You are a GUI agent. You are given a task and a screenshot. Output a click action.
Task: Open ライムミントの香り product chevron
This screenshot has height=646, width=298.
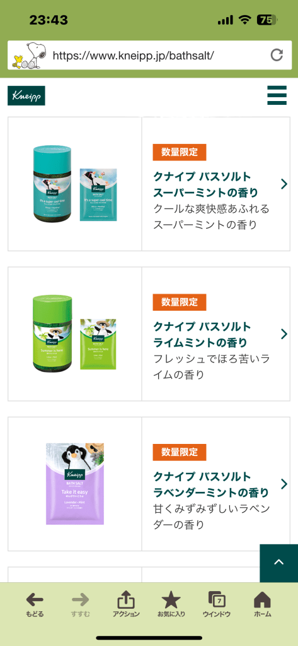[284, 334]
